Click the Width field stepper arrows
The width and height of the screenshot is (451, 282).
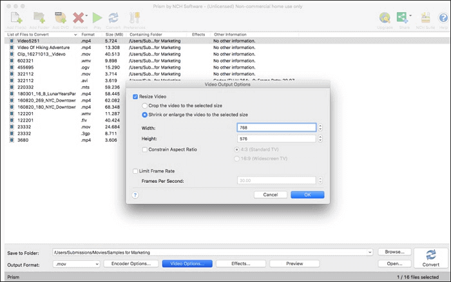(320, 127)
